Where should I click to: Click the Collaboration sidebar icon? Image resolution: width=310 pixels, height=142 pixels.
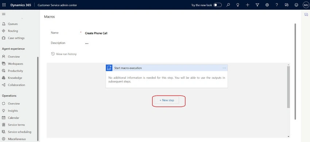4,85
